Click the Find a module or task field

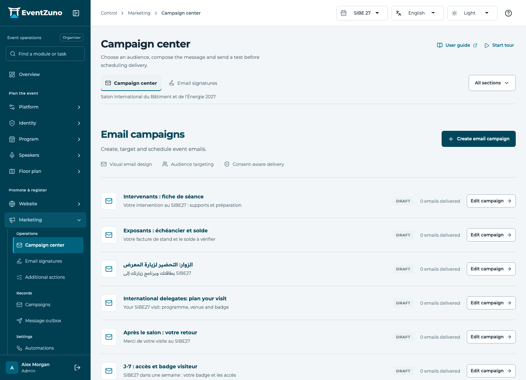click(x=45, y=54)
